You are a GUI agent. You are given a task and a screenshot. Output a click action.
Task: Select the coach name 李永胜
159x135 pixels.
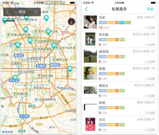[104, 35]
